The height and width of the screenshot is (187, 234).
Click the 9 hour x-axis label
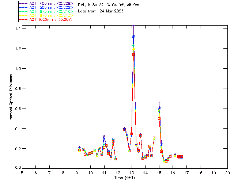tap(77, 173)
